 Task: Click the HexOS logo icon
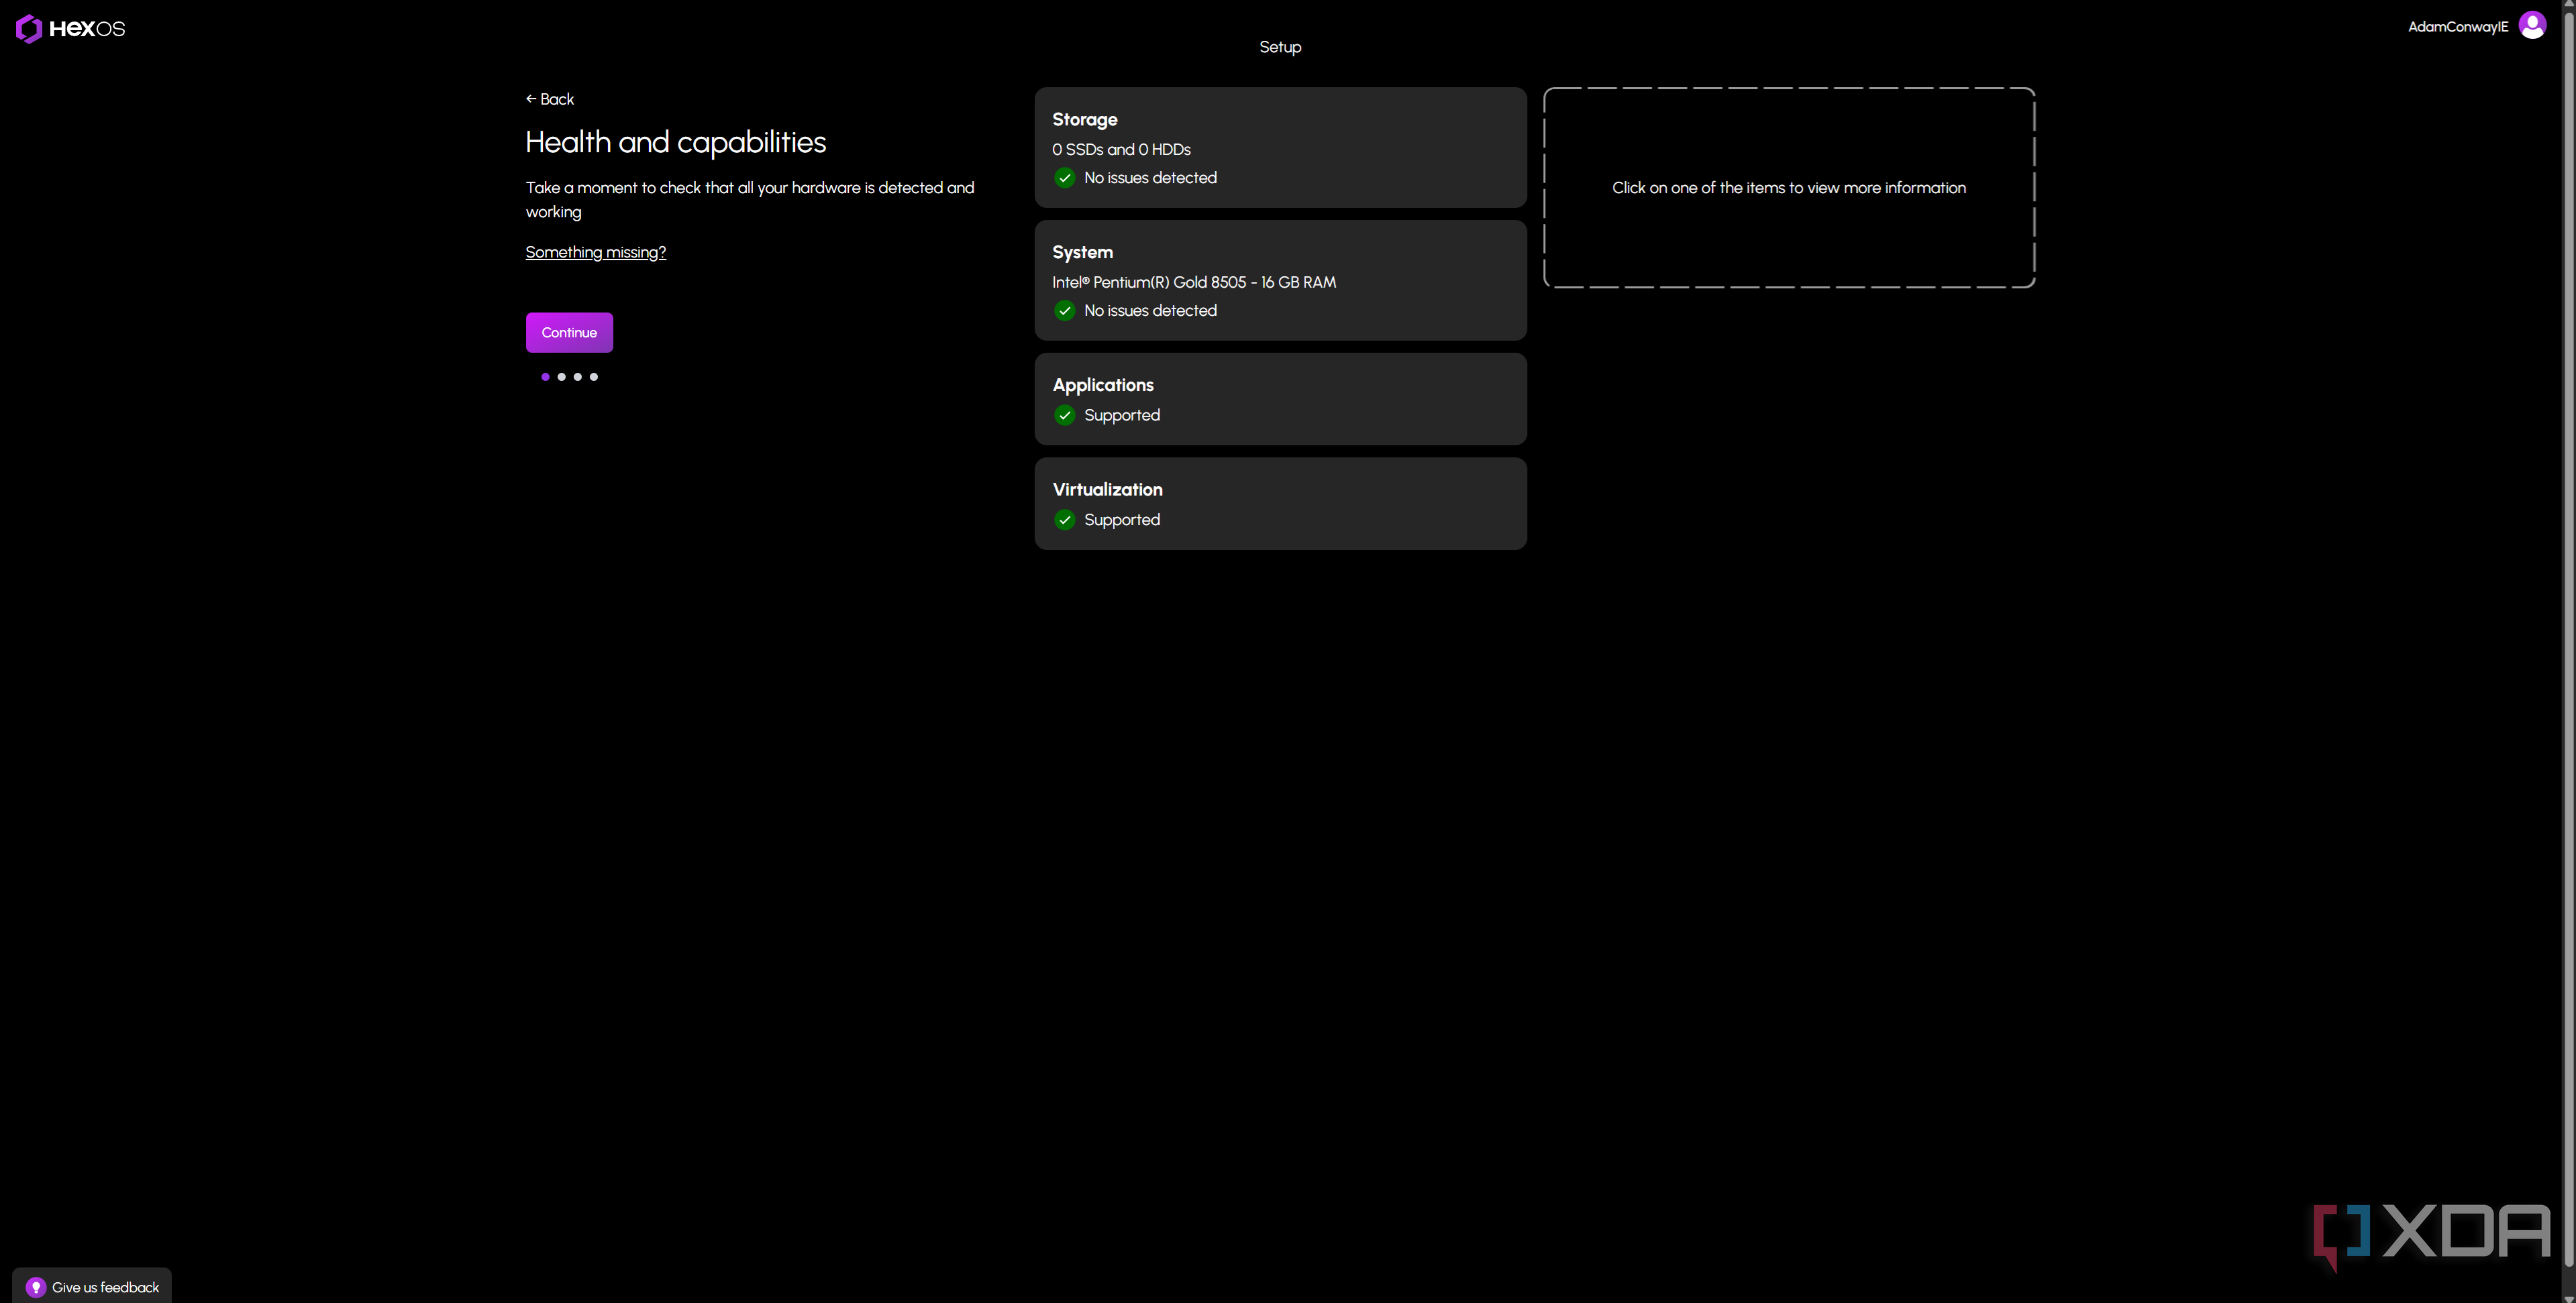(x=29, y=29)
